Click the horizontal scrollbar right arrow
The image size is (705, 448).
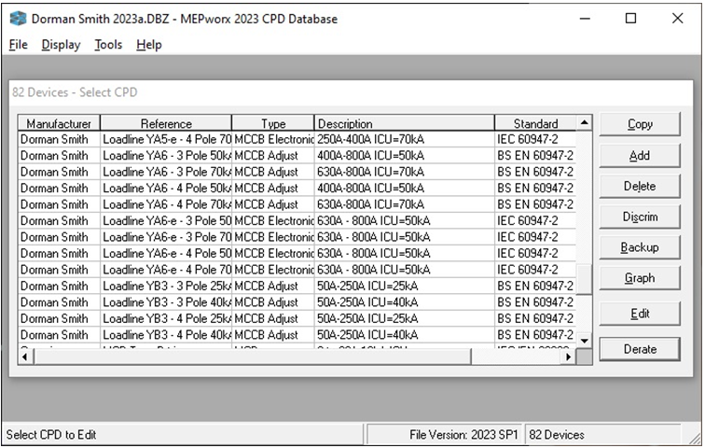click(x=568, y=357)
